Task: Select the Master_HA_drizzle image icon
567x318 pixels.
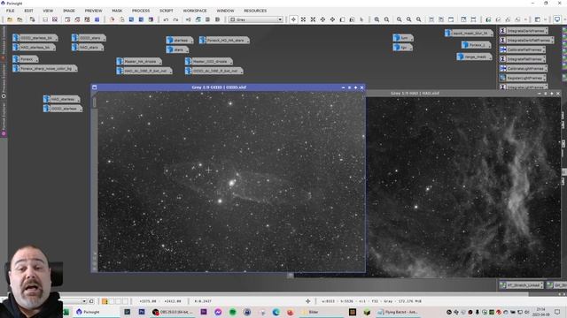Action: pos(139,62)
